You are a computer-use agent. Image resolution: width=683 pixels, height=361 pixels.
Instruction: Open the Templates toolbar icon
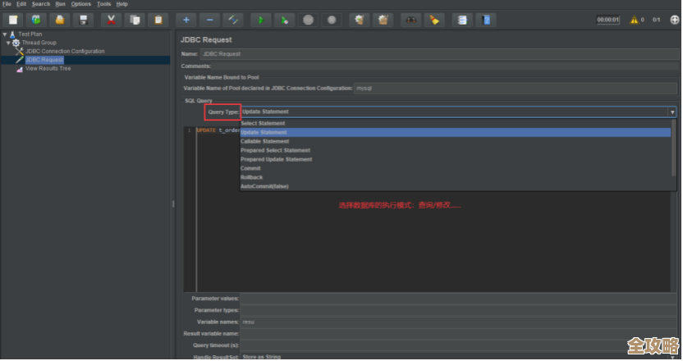36,20
